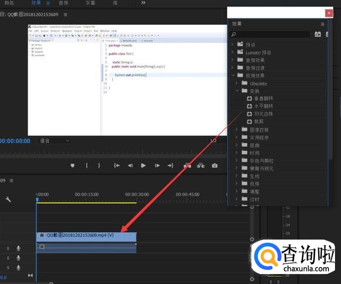This screenshot has width=341, height=284.
Task: Open the 适合 zoom level dropdown
Action: [54, 141]
